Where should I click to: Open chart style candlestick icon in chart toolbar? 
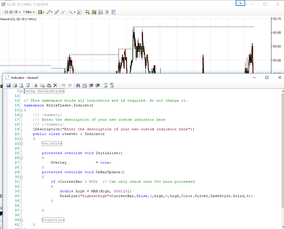(40, 12)
